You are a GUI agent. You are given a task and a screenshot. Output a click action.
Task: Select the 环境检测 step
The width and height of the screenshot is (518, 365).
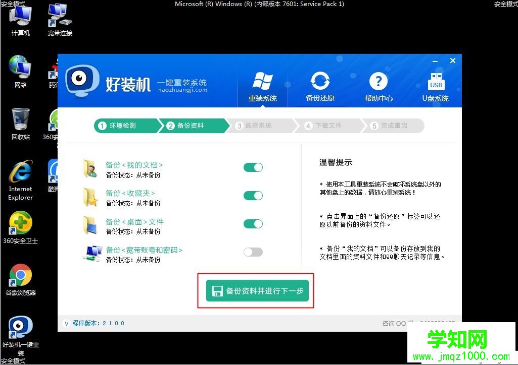tap(126, 126)
